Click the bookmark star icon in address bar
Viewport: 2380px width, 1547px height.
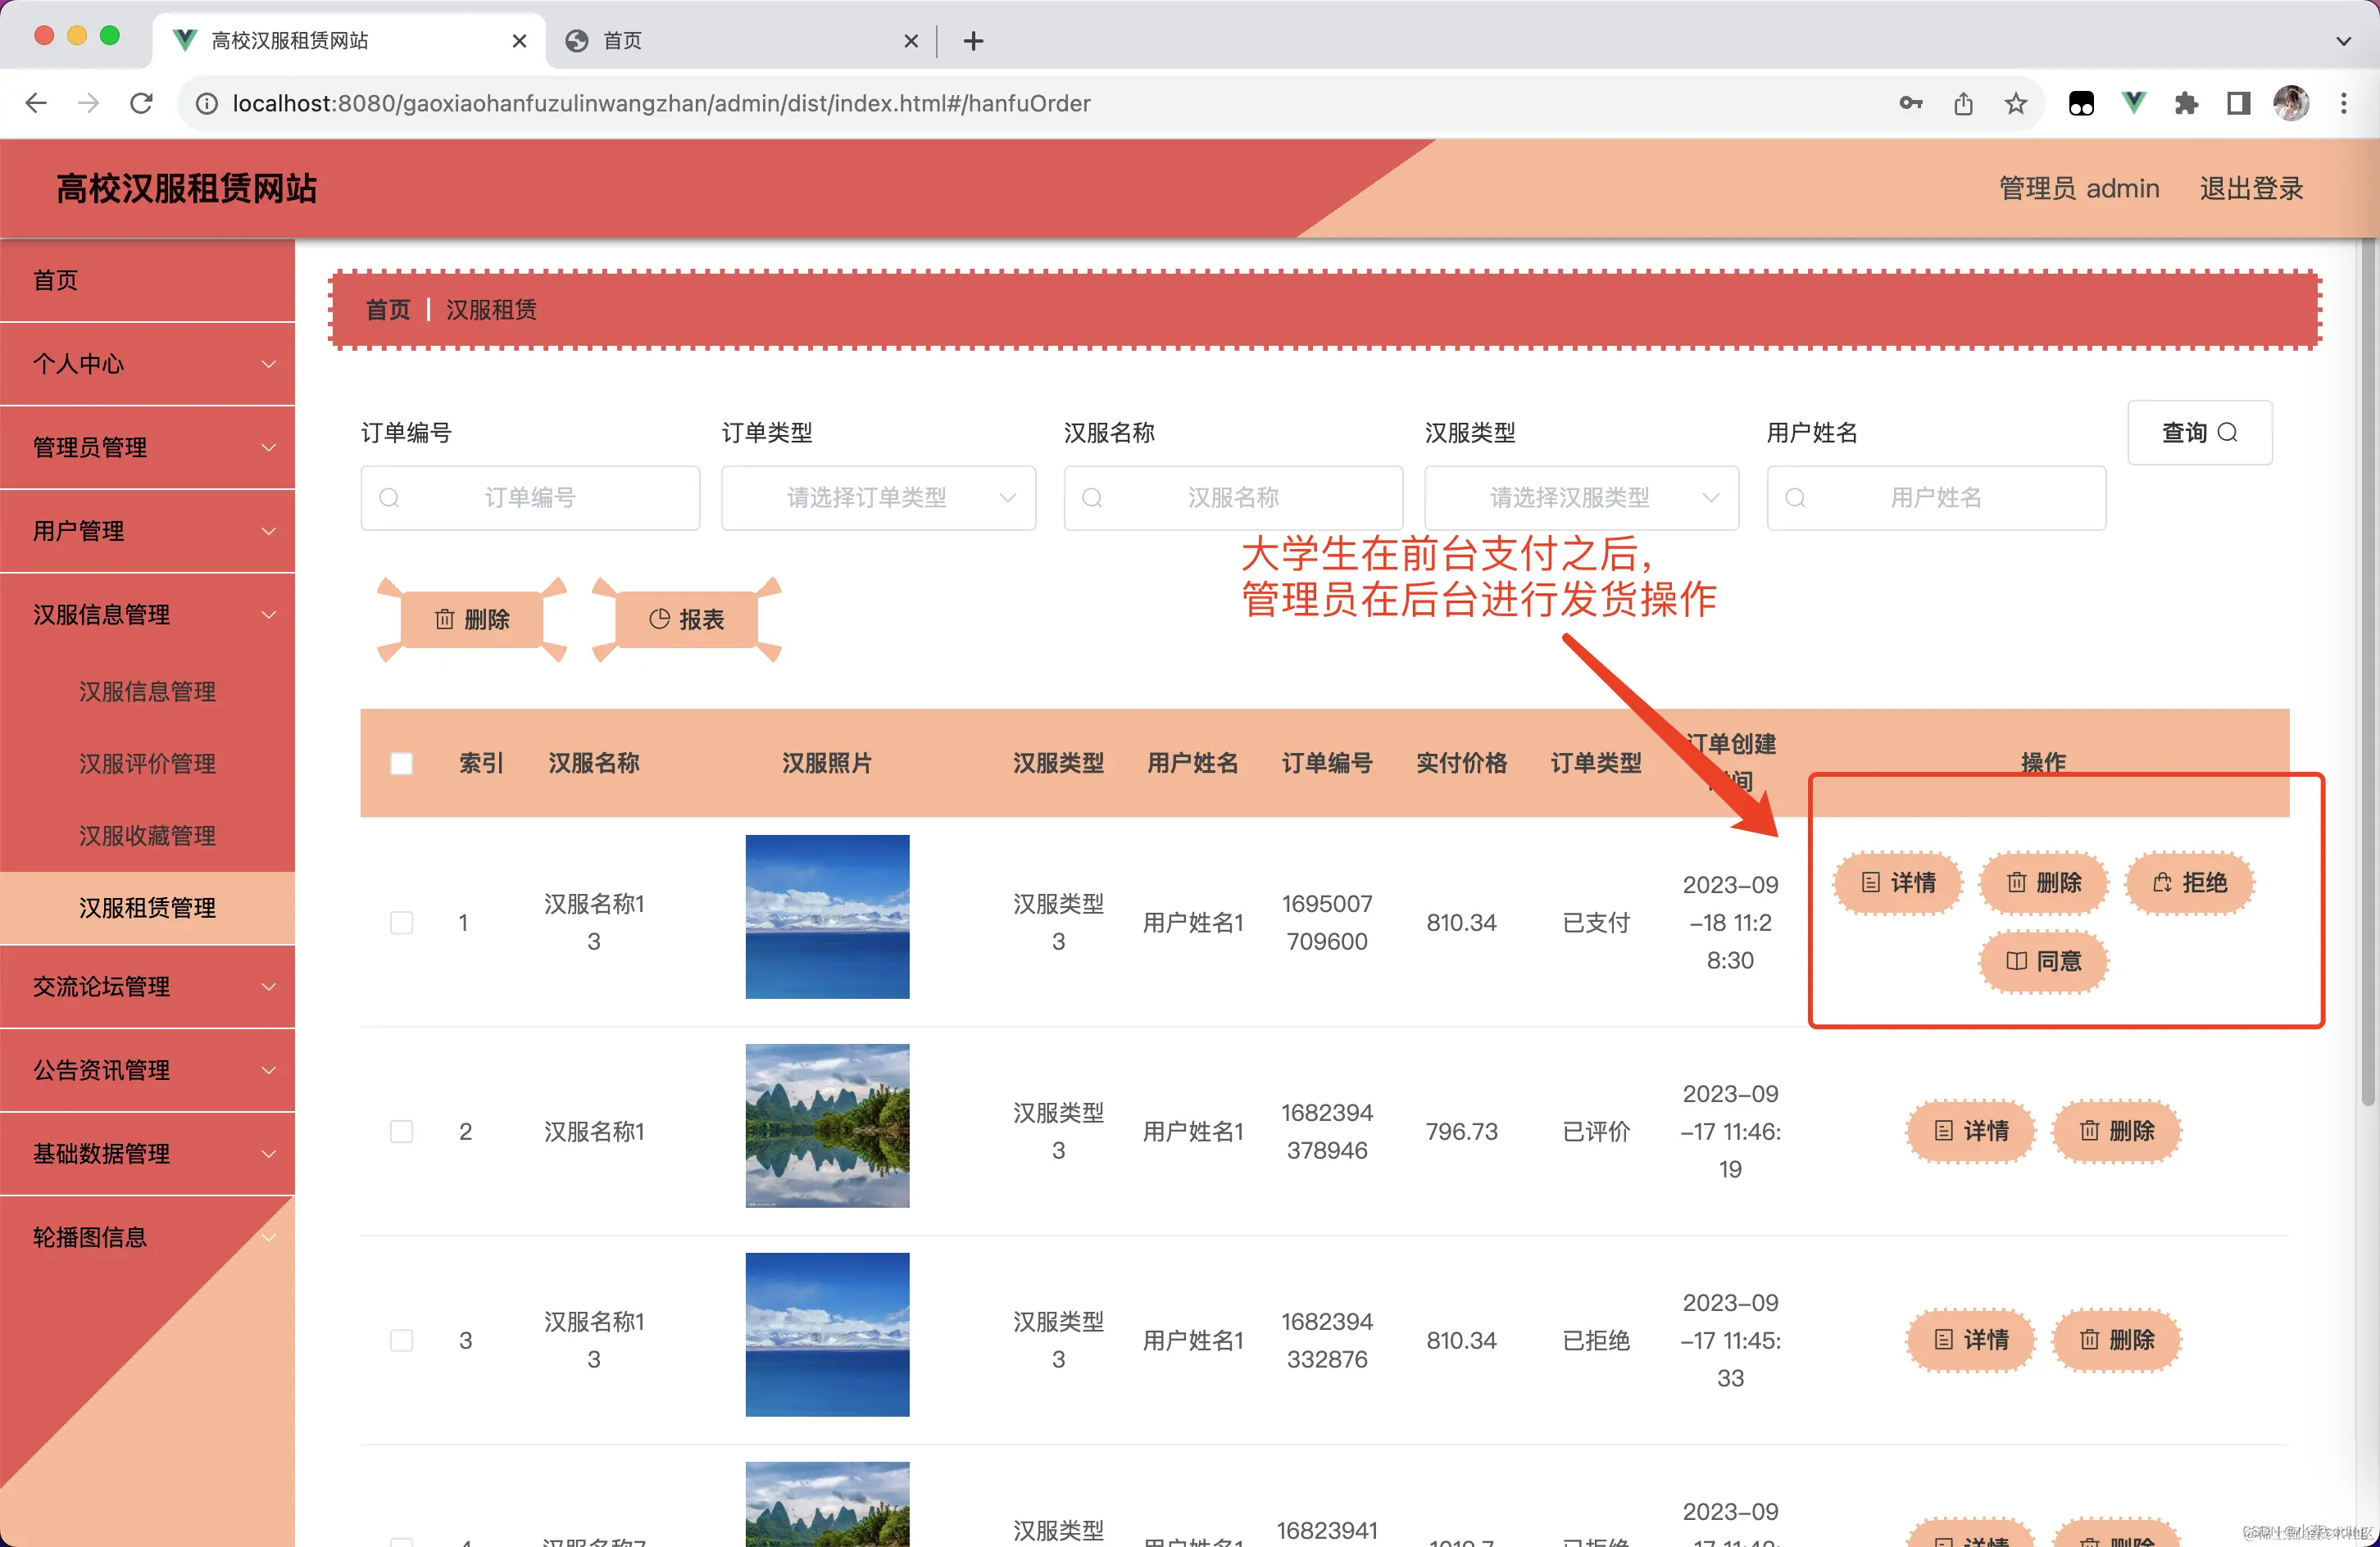coord(2015,103)
